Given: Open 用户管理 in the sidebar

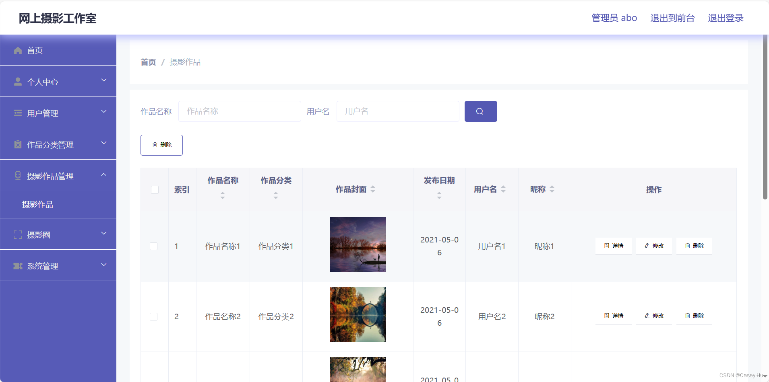Looking at the screenshot, I should (58, 113).
